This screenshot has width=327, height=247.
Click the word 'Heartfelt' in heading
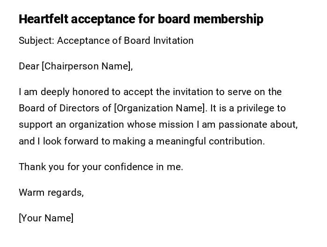click(x=43, y=19)
